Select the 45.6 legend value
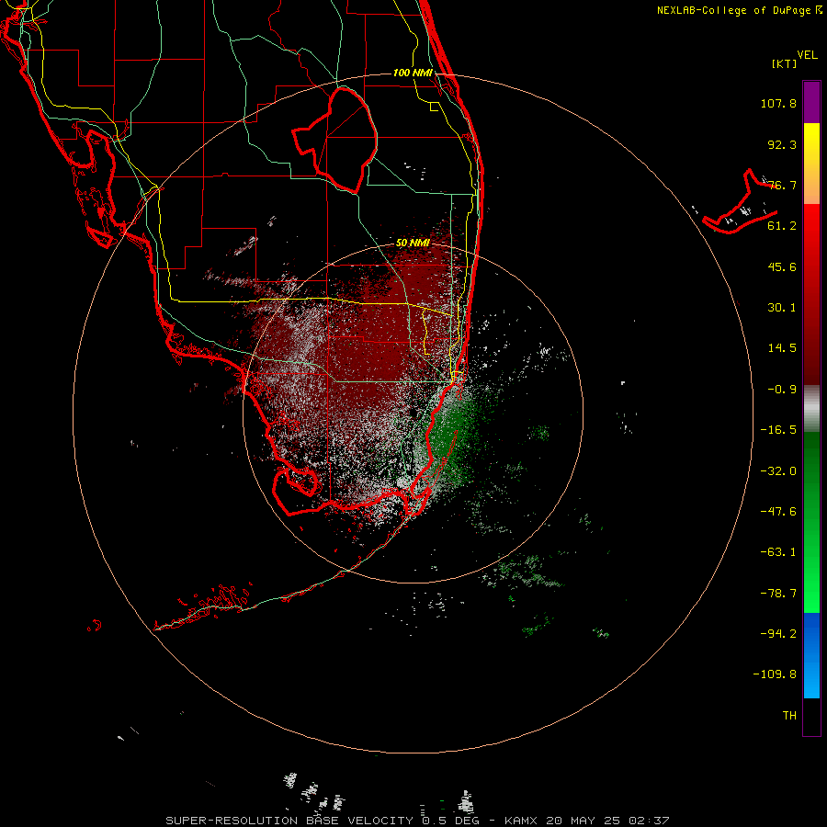The height and width of the screenshot is (827, 827). (x=782, y=266)
